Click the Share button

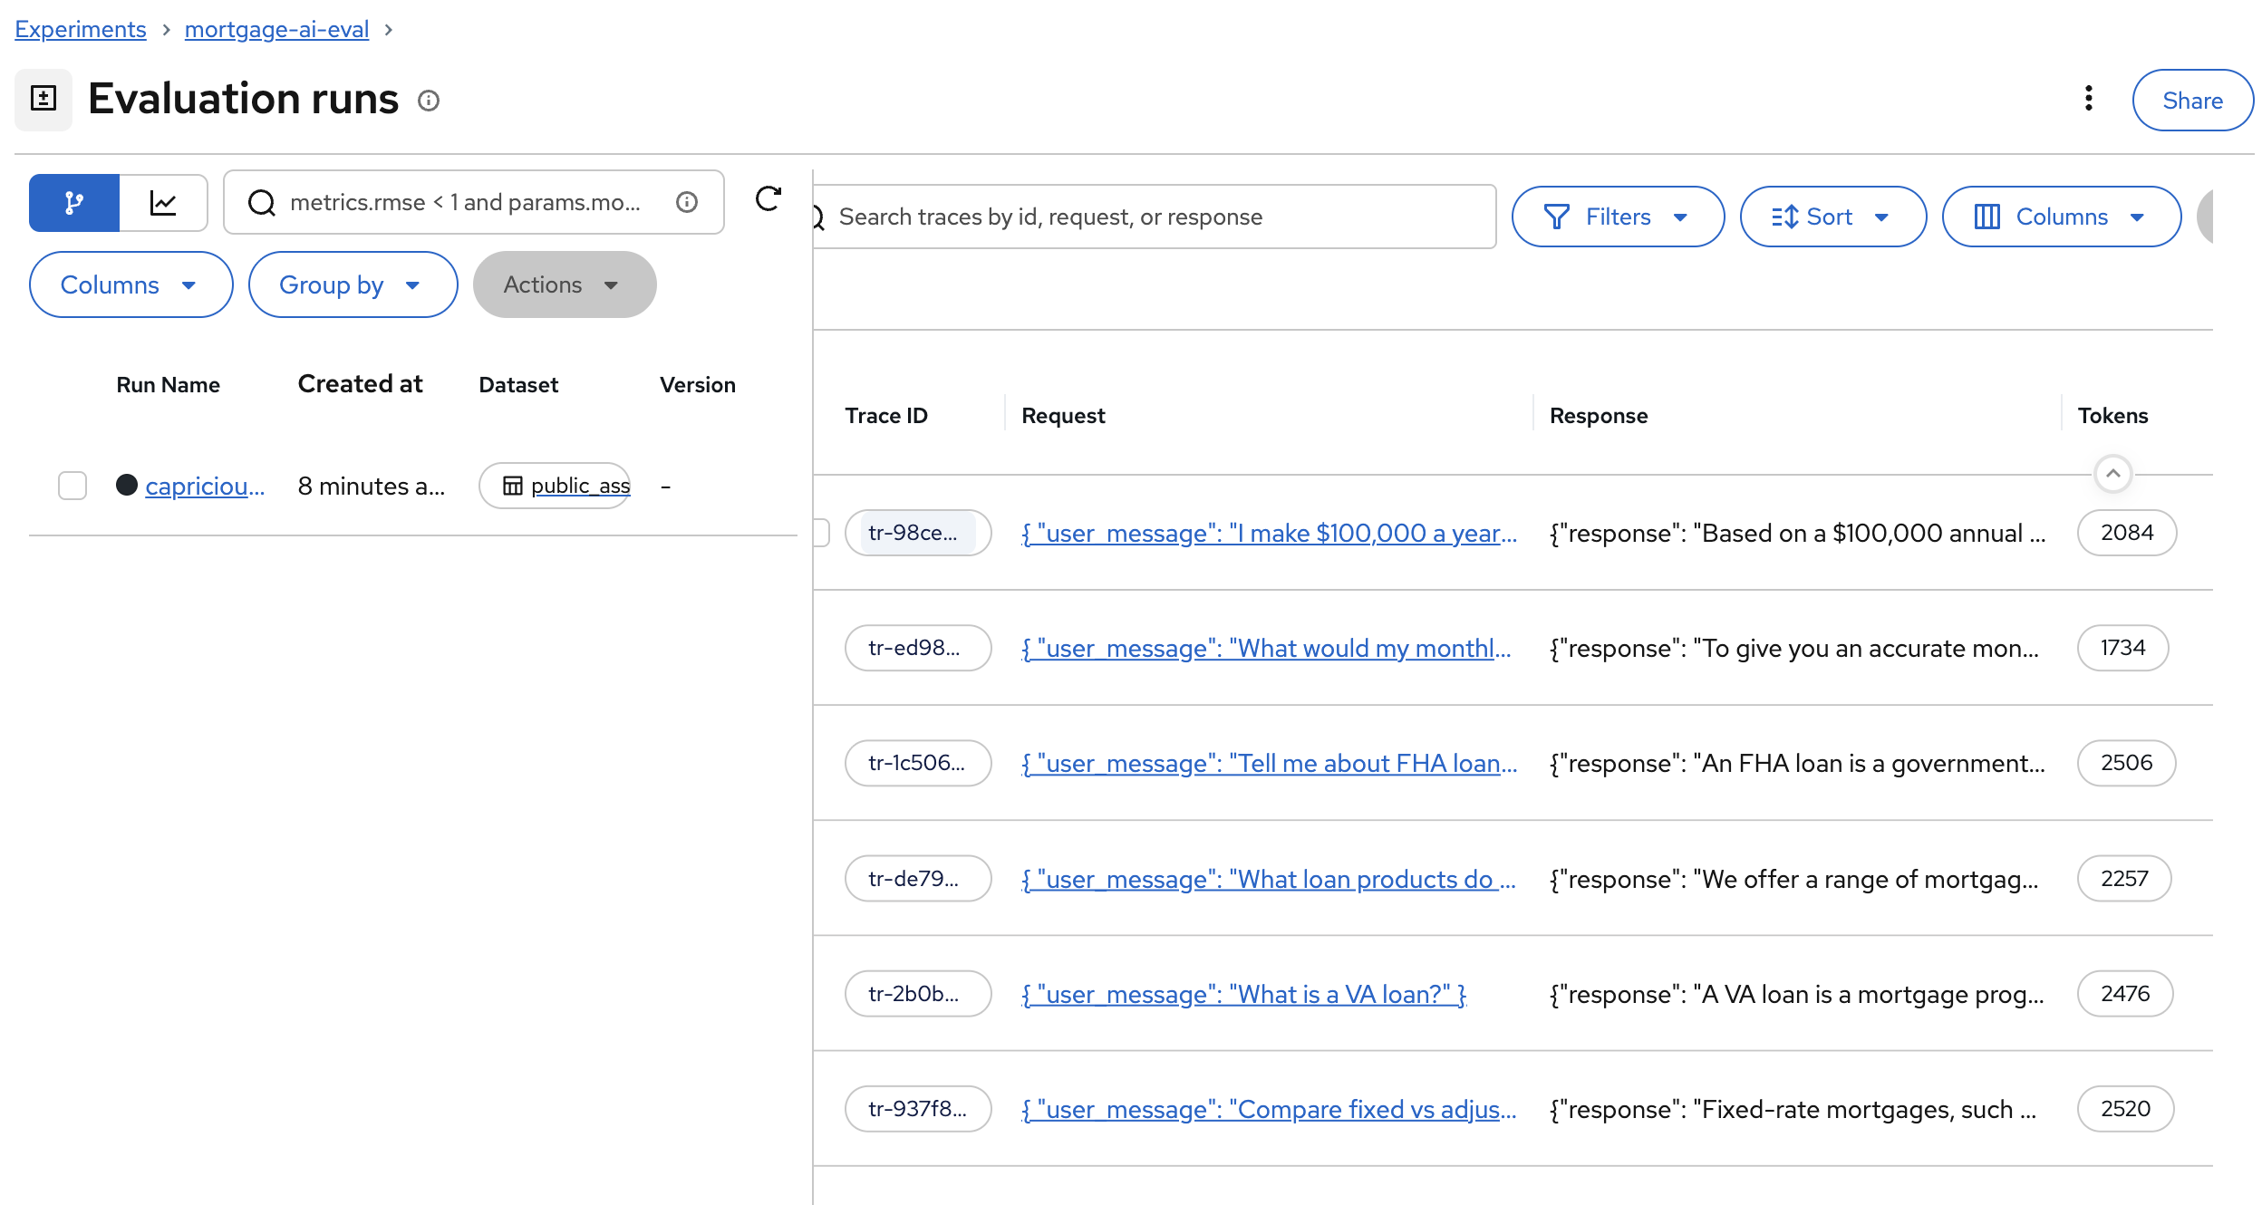[x=2191, y=101]
